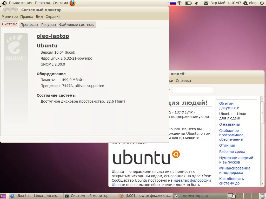266x199 pixels.
Task: Open the Справка menu in help window
Action: click(183, 81)
